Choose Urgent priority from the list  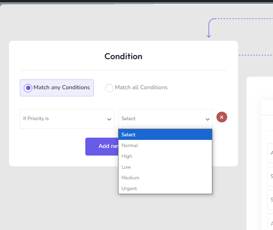pos(165,188)
